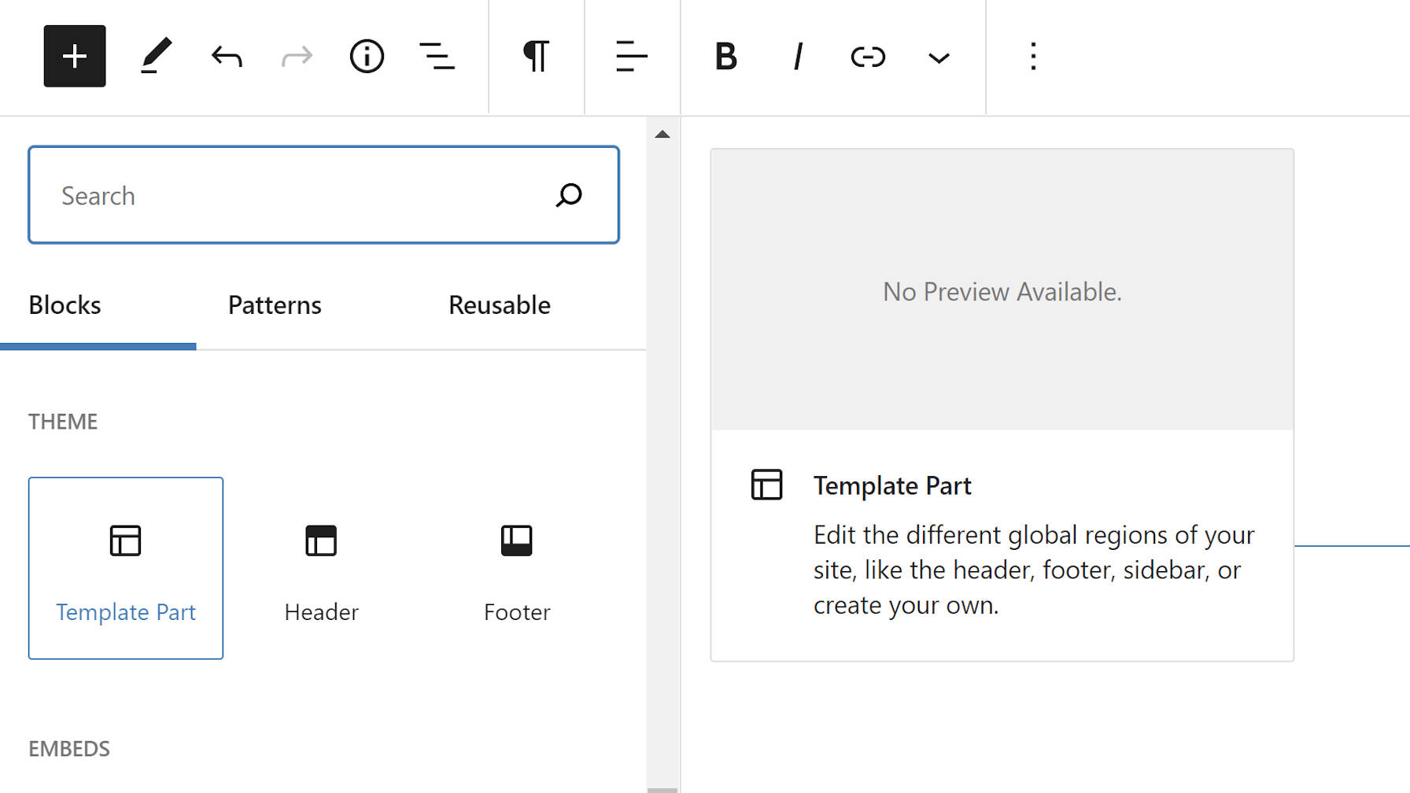Open the document details info icon

(x=367, y=57)
